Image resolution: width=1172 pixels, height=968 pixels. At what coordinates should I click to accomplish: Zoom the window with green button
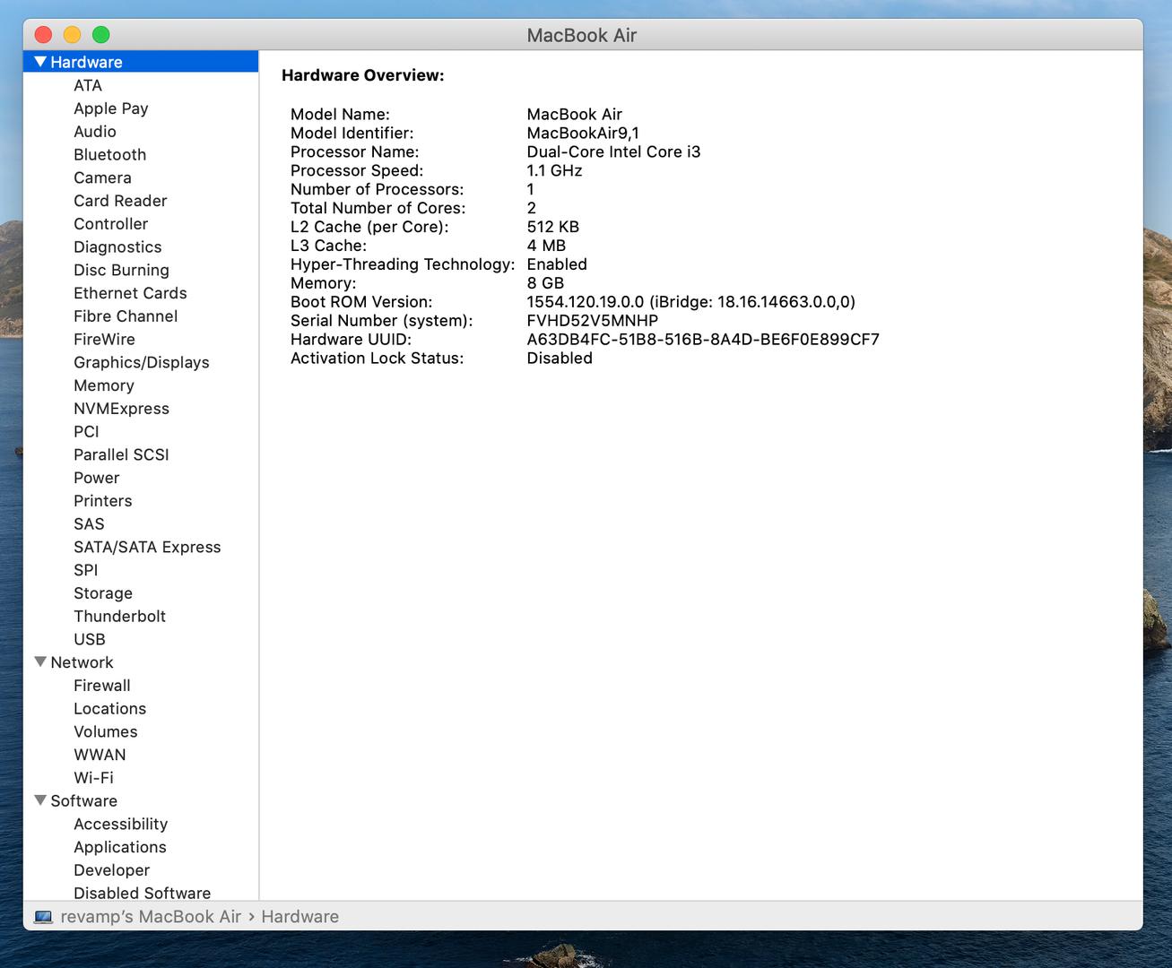click(x=100, y=35)
